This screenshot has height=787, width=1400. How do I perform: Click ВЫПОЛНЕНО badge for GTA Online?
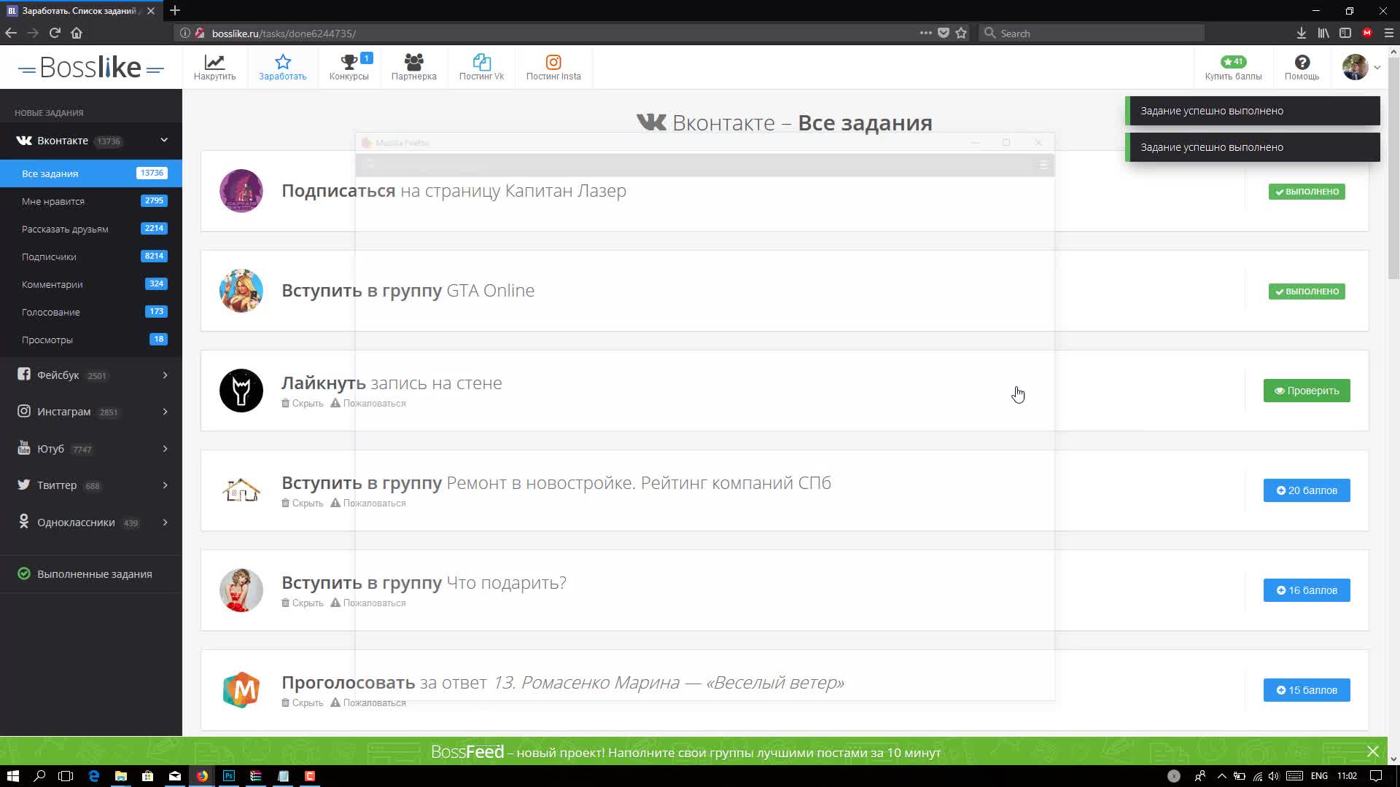tap(1307, 291)
